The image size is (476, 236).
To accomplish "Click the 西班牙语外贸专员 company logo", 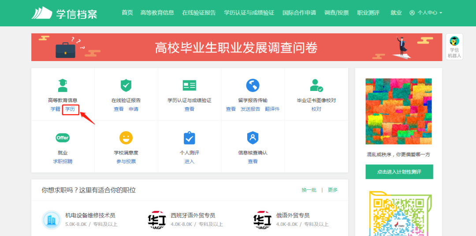I will click(157, 220).
